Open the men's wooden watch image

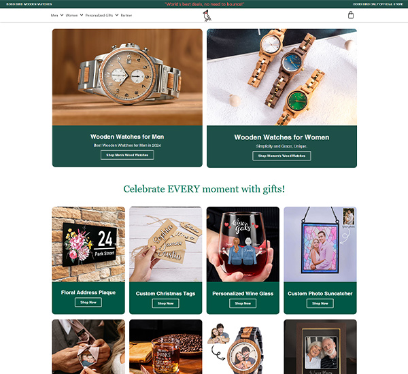(x=127, y=78)
